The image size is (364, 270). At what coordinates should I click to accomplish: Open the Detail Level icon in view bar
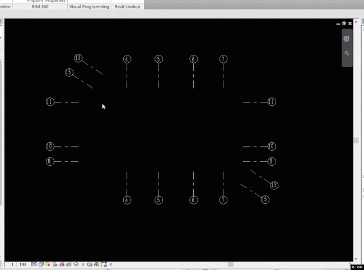pyautogui.click(x=34, y=264)
